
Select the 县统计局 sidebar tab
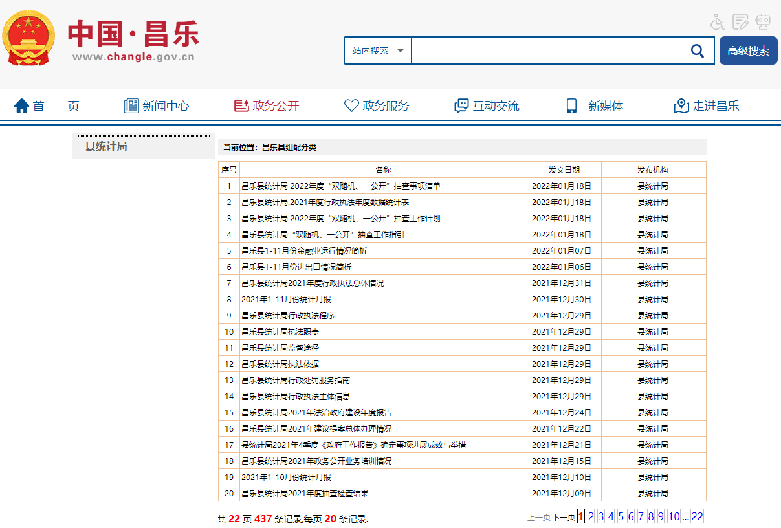[107, 147]
